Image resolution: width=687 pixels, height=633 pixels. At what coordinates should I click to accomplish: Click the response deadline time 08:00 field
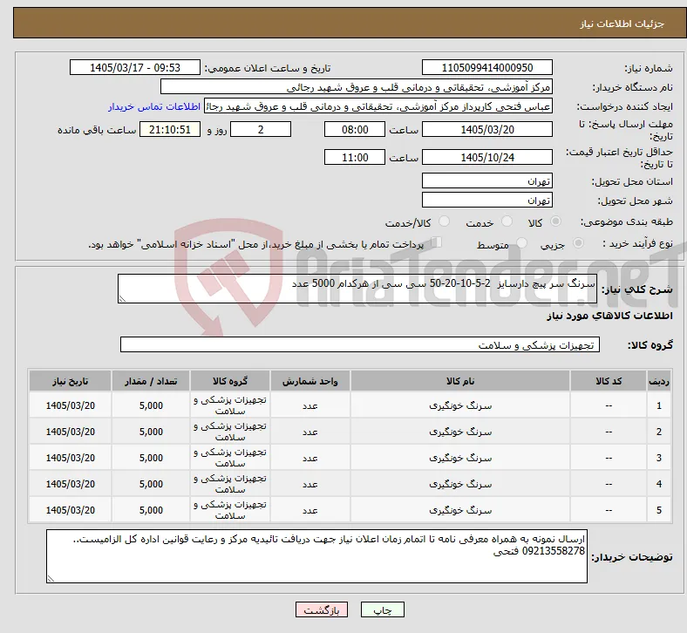(x=355, y=130)
